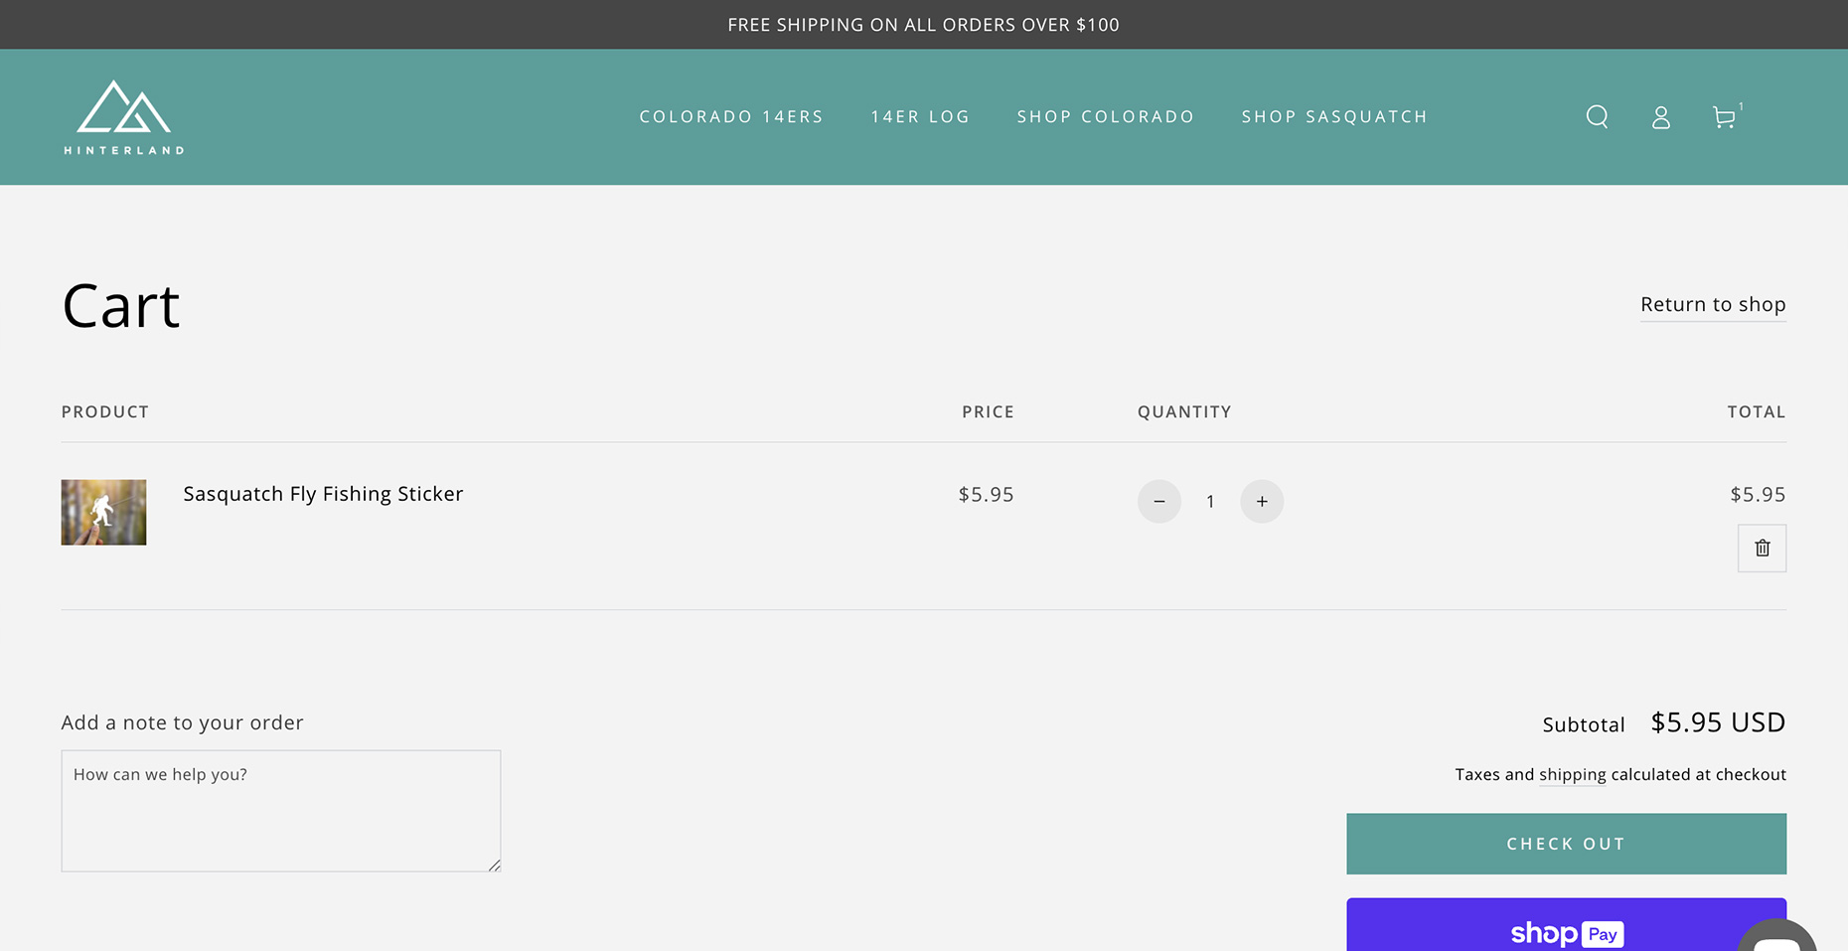Click the QUANTITY column header
Image resolution: width=1848 pixels, height=951 pixels.
pos(1184,411)
